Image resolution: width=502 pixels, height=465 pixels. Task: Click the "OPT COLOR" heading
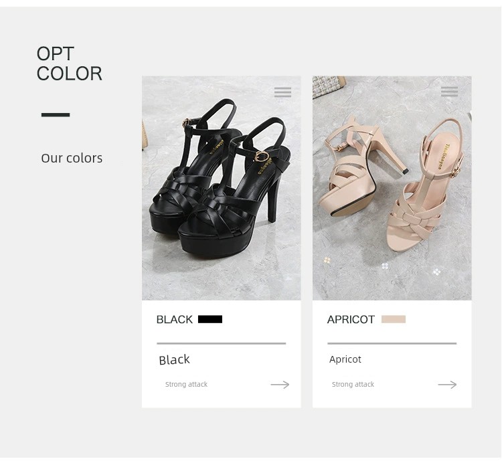(x=69, y=64)
